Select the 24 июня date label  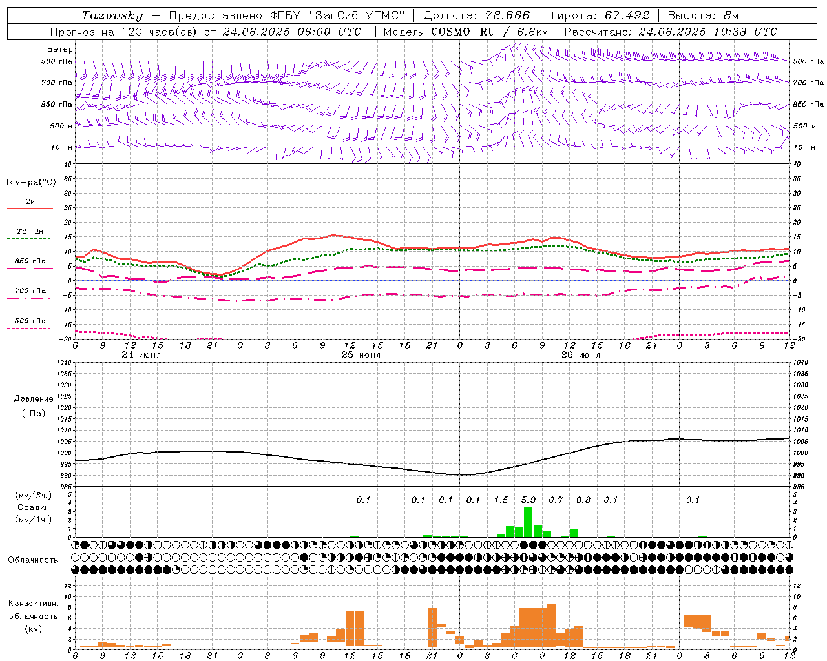coord(141,355)
